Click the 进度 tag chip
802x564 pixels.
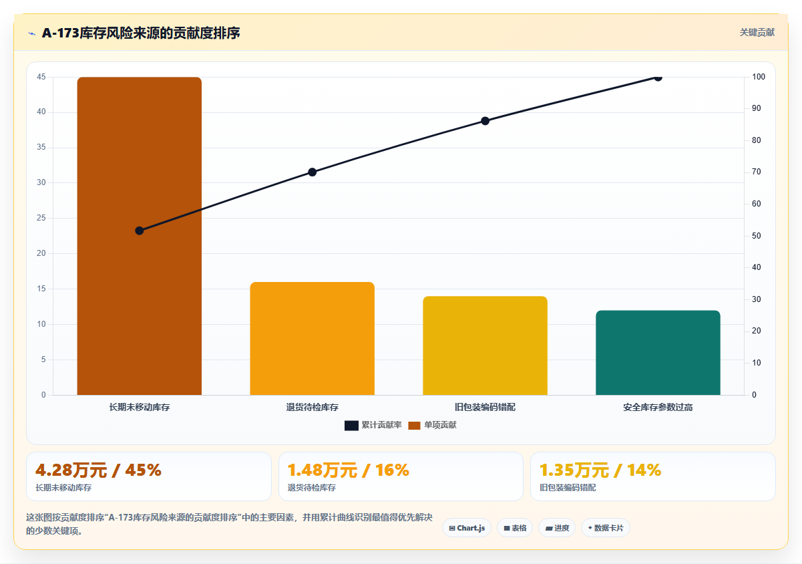[557, 528]
